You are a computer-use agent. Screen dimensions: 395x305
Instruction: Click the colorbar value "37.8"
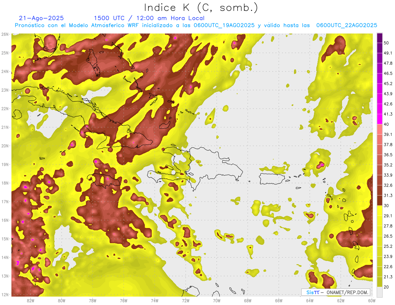click(388, 144)
